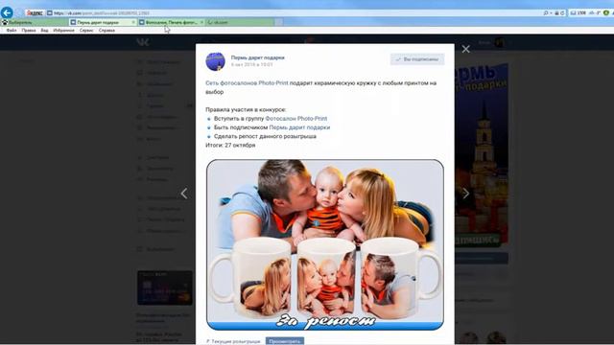The image size is (614, 345).
Task: Open the profile avatar menu in VK header
Action: [x=499, y=42]
